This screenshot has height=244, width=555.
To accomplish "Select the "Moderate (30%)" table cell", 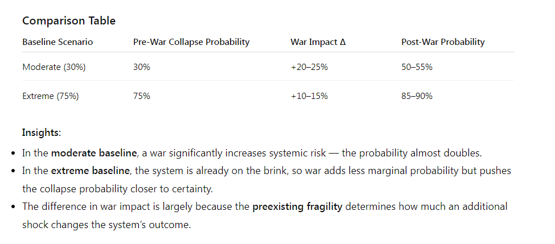I will pos(54,67).
